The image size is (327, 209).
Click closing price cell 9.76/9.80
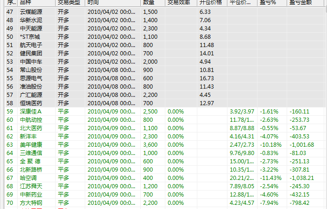click(x=242, y=153)
